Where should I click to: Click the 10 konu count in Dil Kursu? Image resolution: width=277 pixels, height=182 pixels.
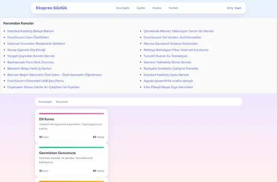tap(44, 137)
